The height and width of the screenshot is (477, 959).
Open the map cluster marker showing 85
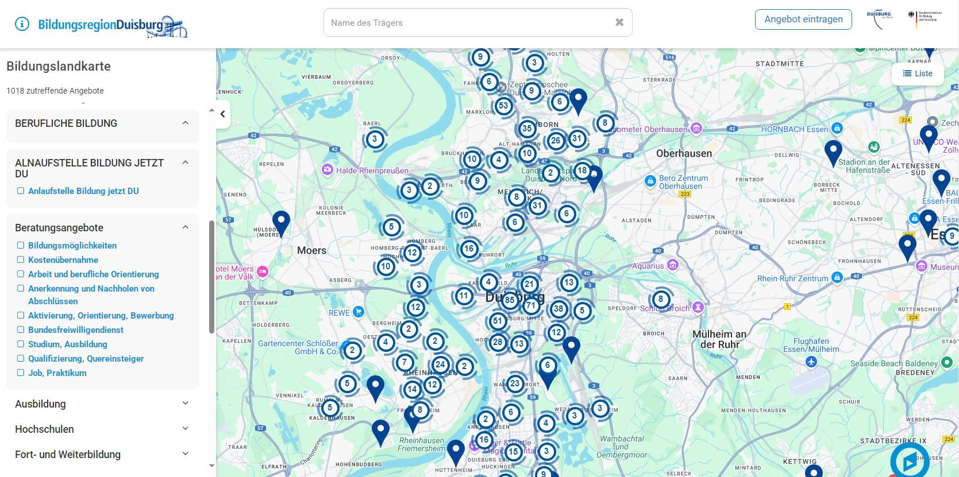pyautogui.click(x=509, y=300)
